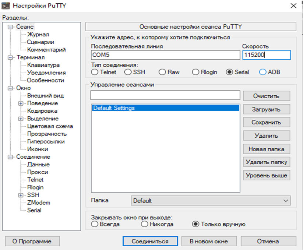This screenshot has height=250, width=303.
Task: Save session with Сохранить button
Action: pyautogui.click(x=267, y=122)
